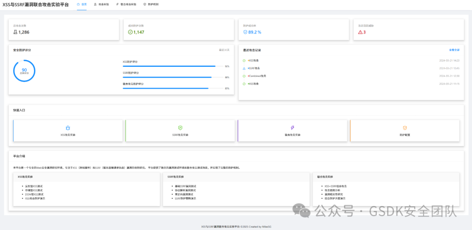Open XSS攻击实验 via its bug icon

coord(68,128)
